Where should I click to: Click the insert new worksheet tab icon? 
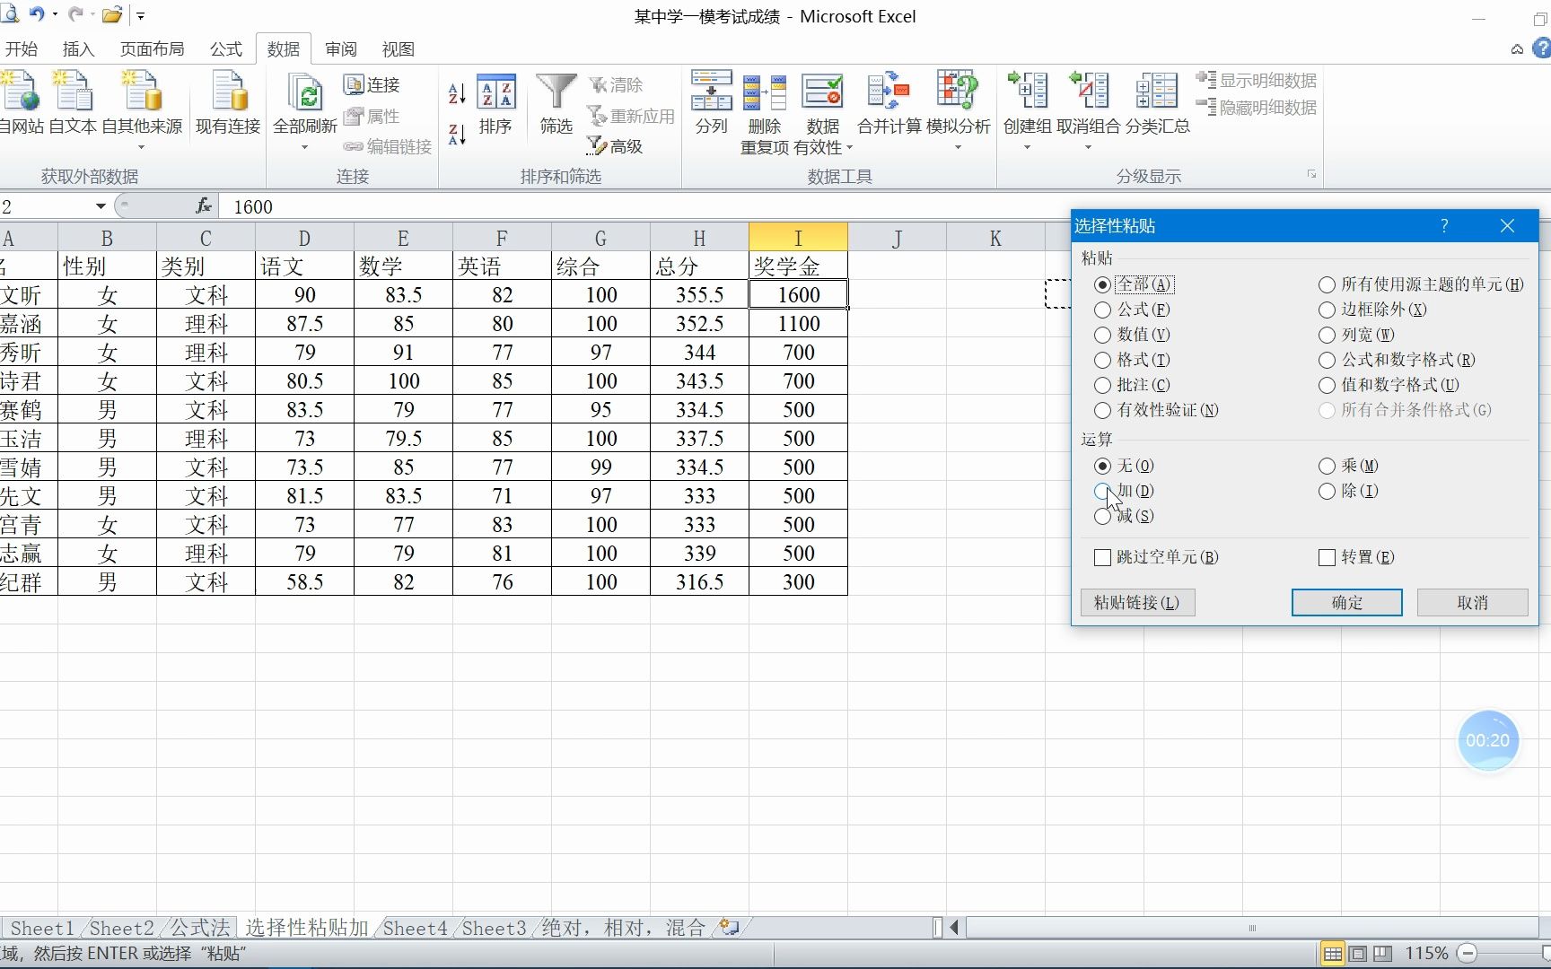730,928
